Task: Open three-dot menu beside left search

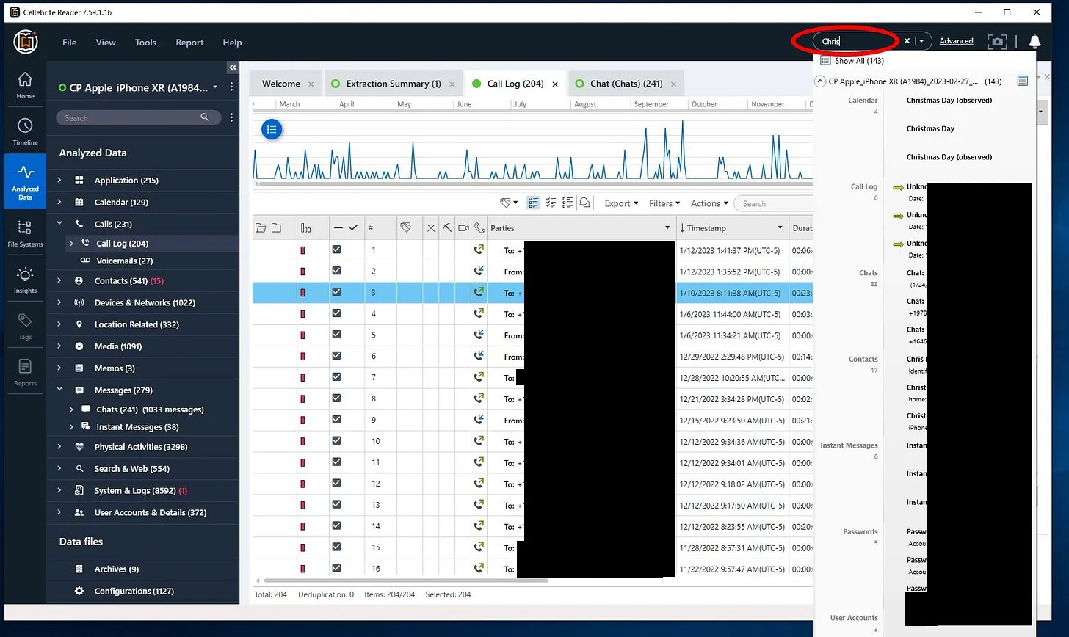Action: pyautogui.click(x=231, y=117)
